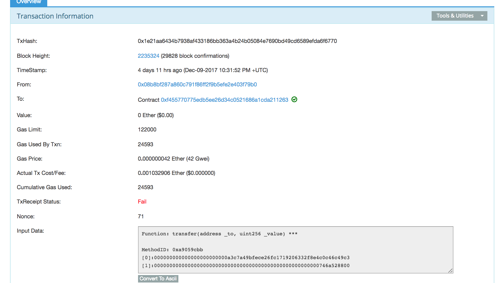Click the Gas Price value 42 Gwei

coord(174,159)
